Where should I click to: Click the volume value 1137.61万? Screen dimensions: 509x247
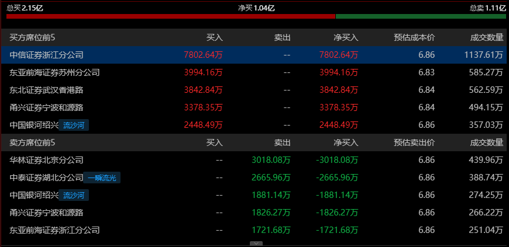coord(484,55)
